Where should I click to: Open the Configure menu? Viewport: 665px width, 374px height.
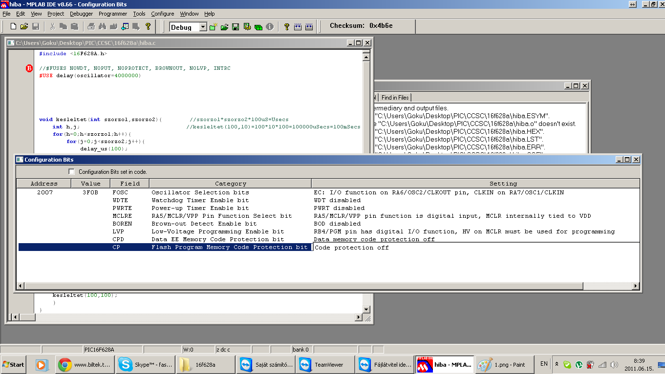tap(163, 14)
